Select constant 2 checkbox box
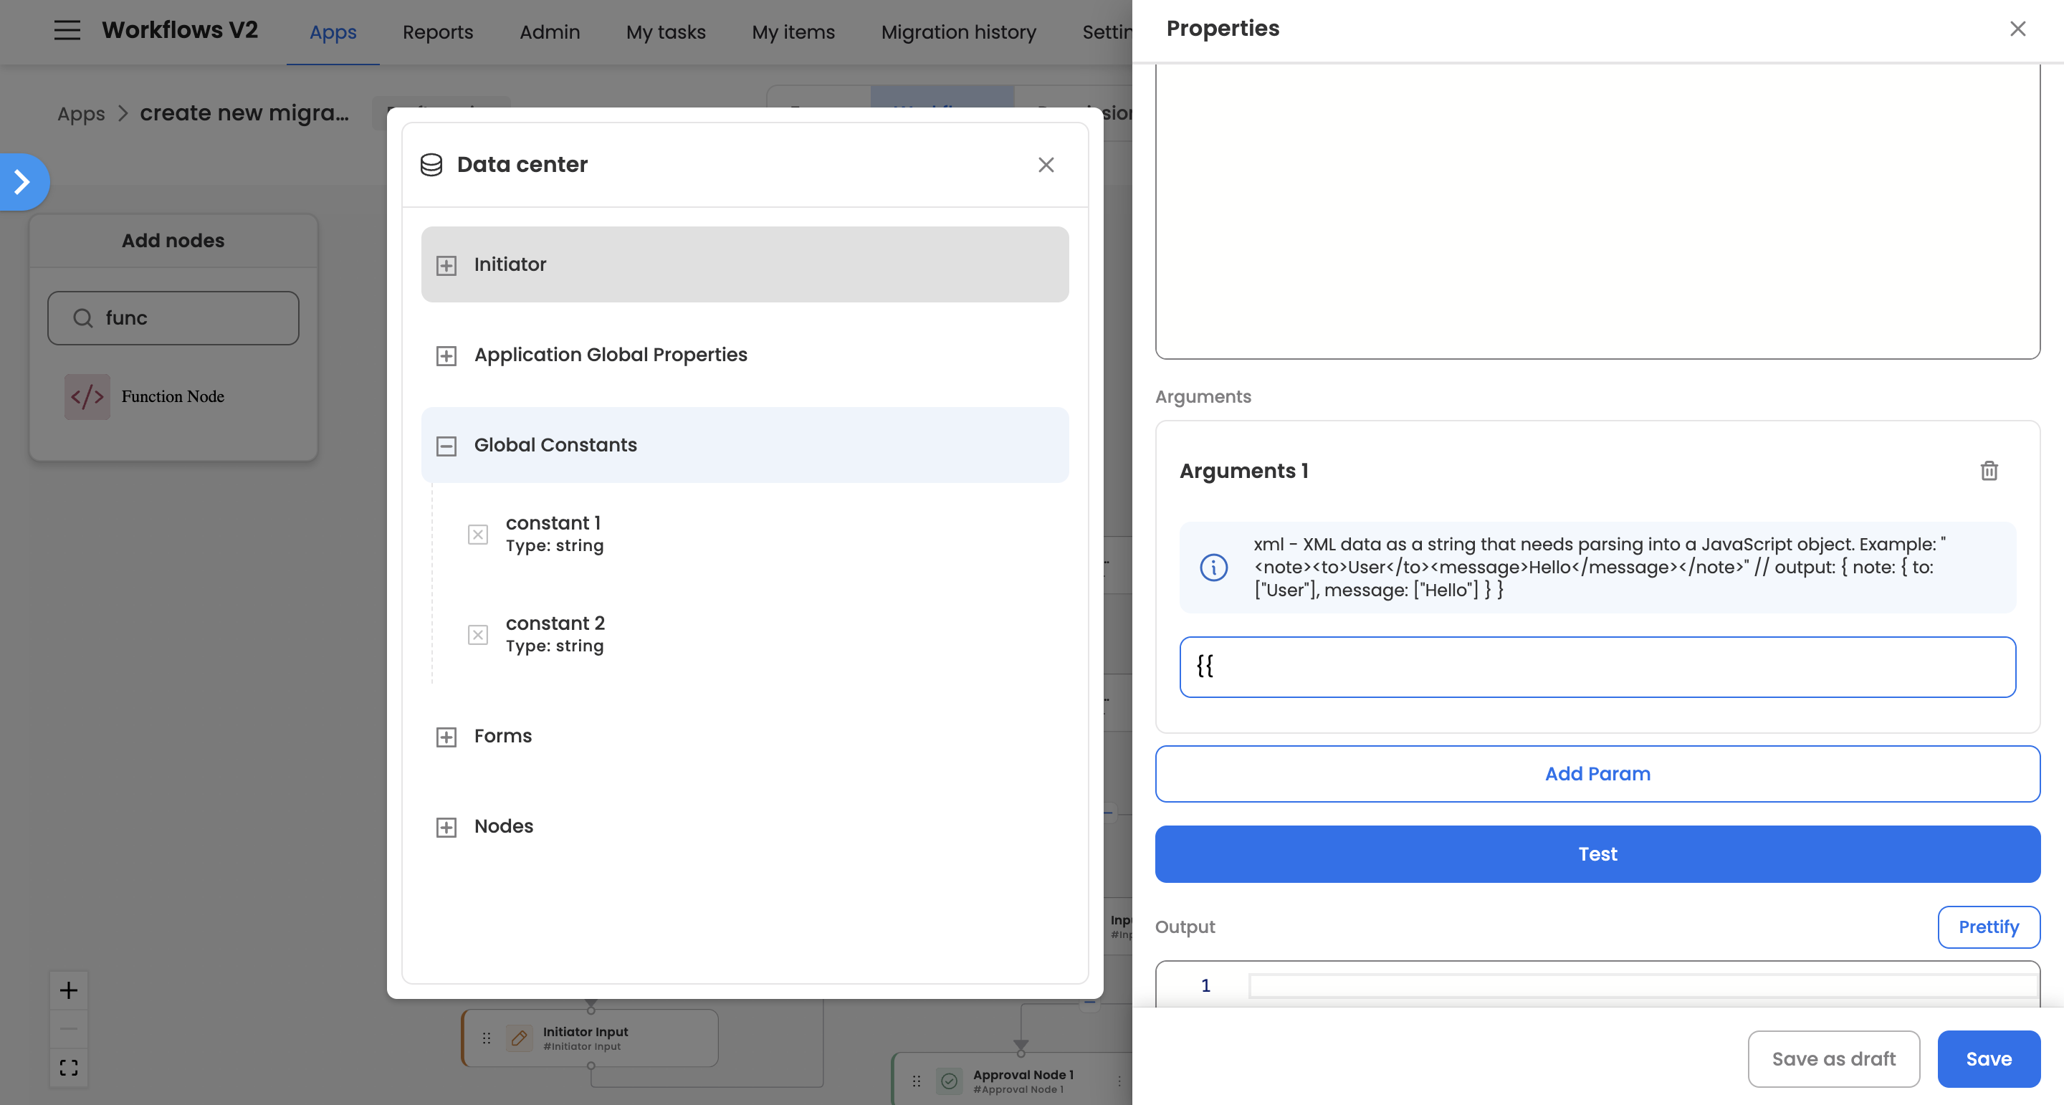 point(477,635)
